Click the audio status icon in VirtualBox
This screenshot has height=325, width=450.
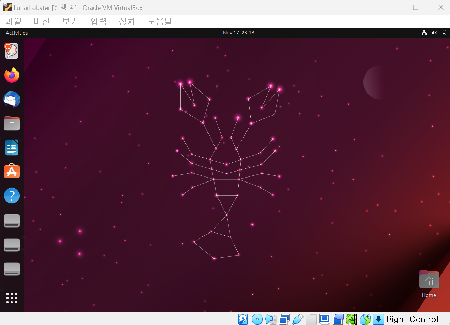(271, 319)
